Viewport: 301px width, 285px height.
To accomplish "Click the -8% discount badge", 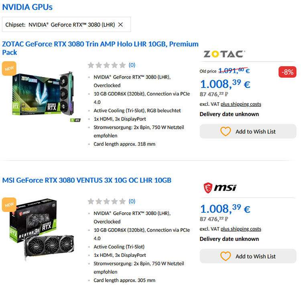I will [287, 72].
